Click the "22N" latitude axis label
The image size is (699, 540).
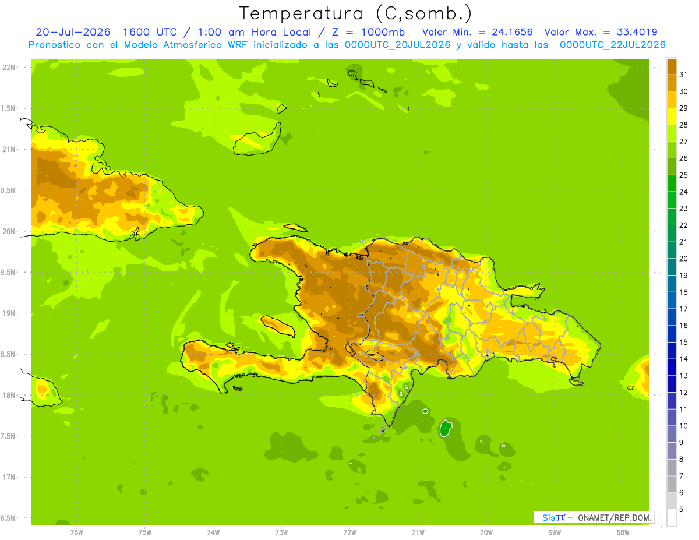point(8,68)
